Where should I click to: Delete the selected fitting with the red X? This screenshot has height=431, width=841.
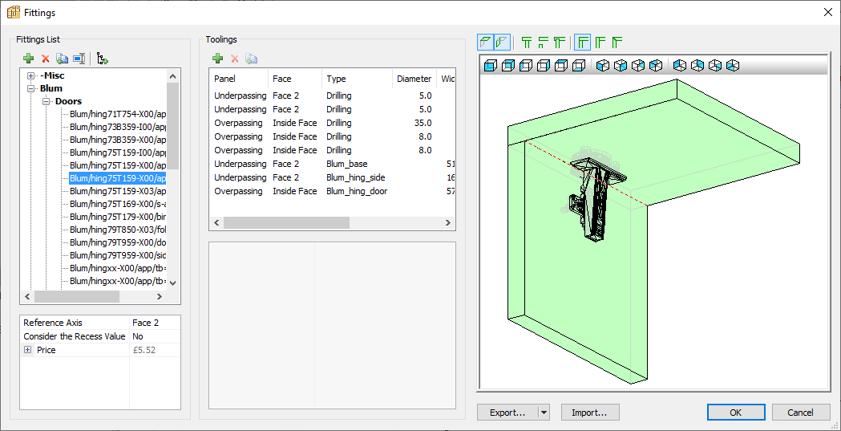click(x=46, y=59)
